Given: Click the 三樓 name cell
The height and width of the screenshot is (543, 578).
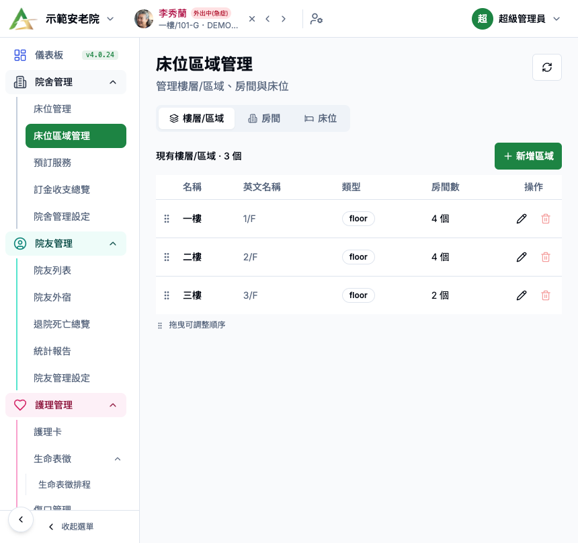Looking at the screenshot, I should [192, 295].
